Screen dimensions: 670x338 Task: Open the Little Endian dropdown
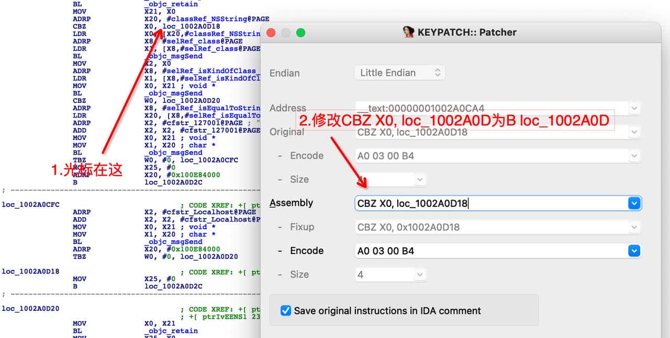point(400,73)
